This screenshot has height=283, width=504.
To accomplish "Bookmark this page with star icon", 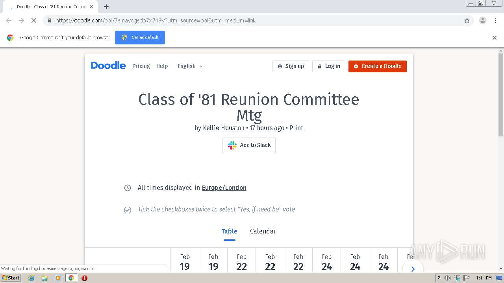I will [467, 20].
